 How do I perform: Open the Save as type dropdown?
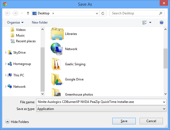click(101, 109)
